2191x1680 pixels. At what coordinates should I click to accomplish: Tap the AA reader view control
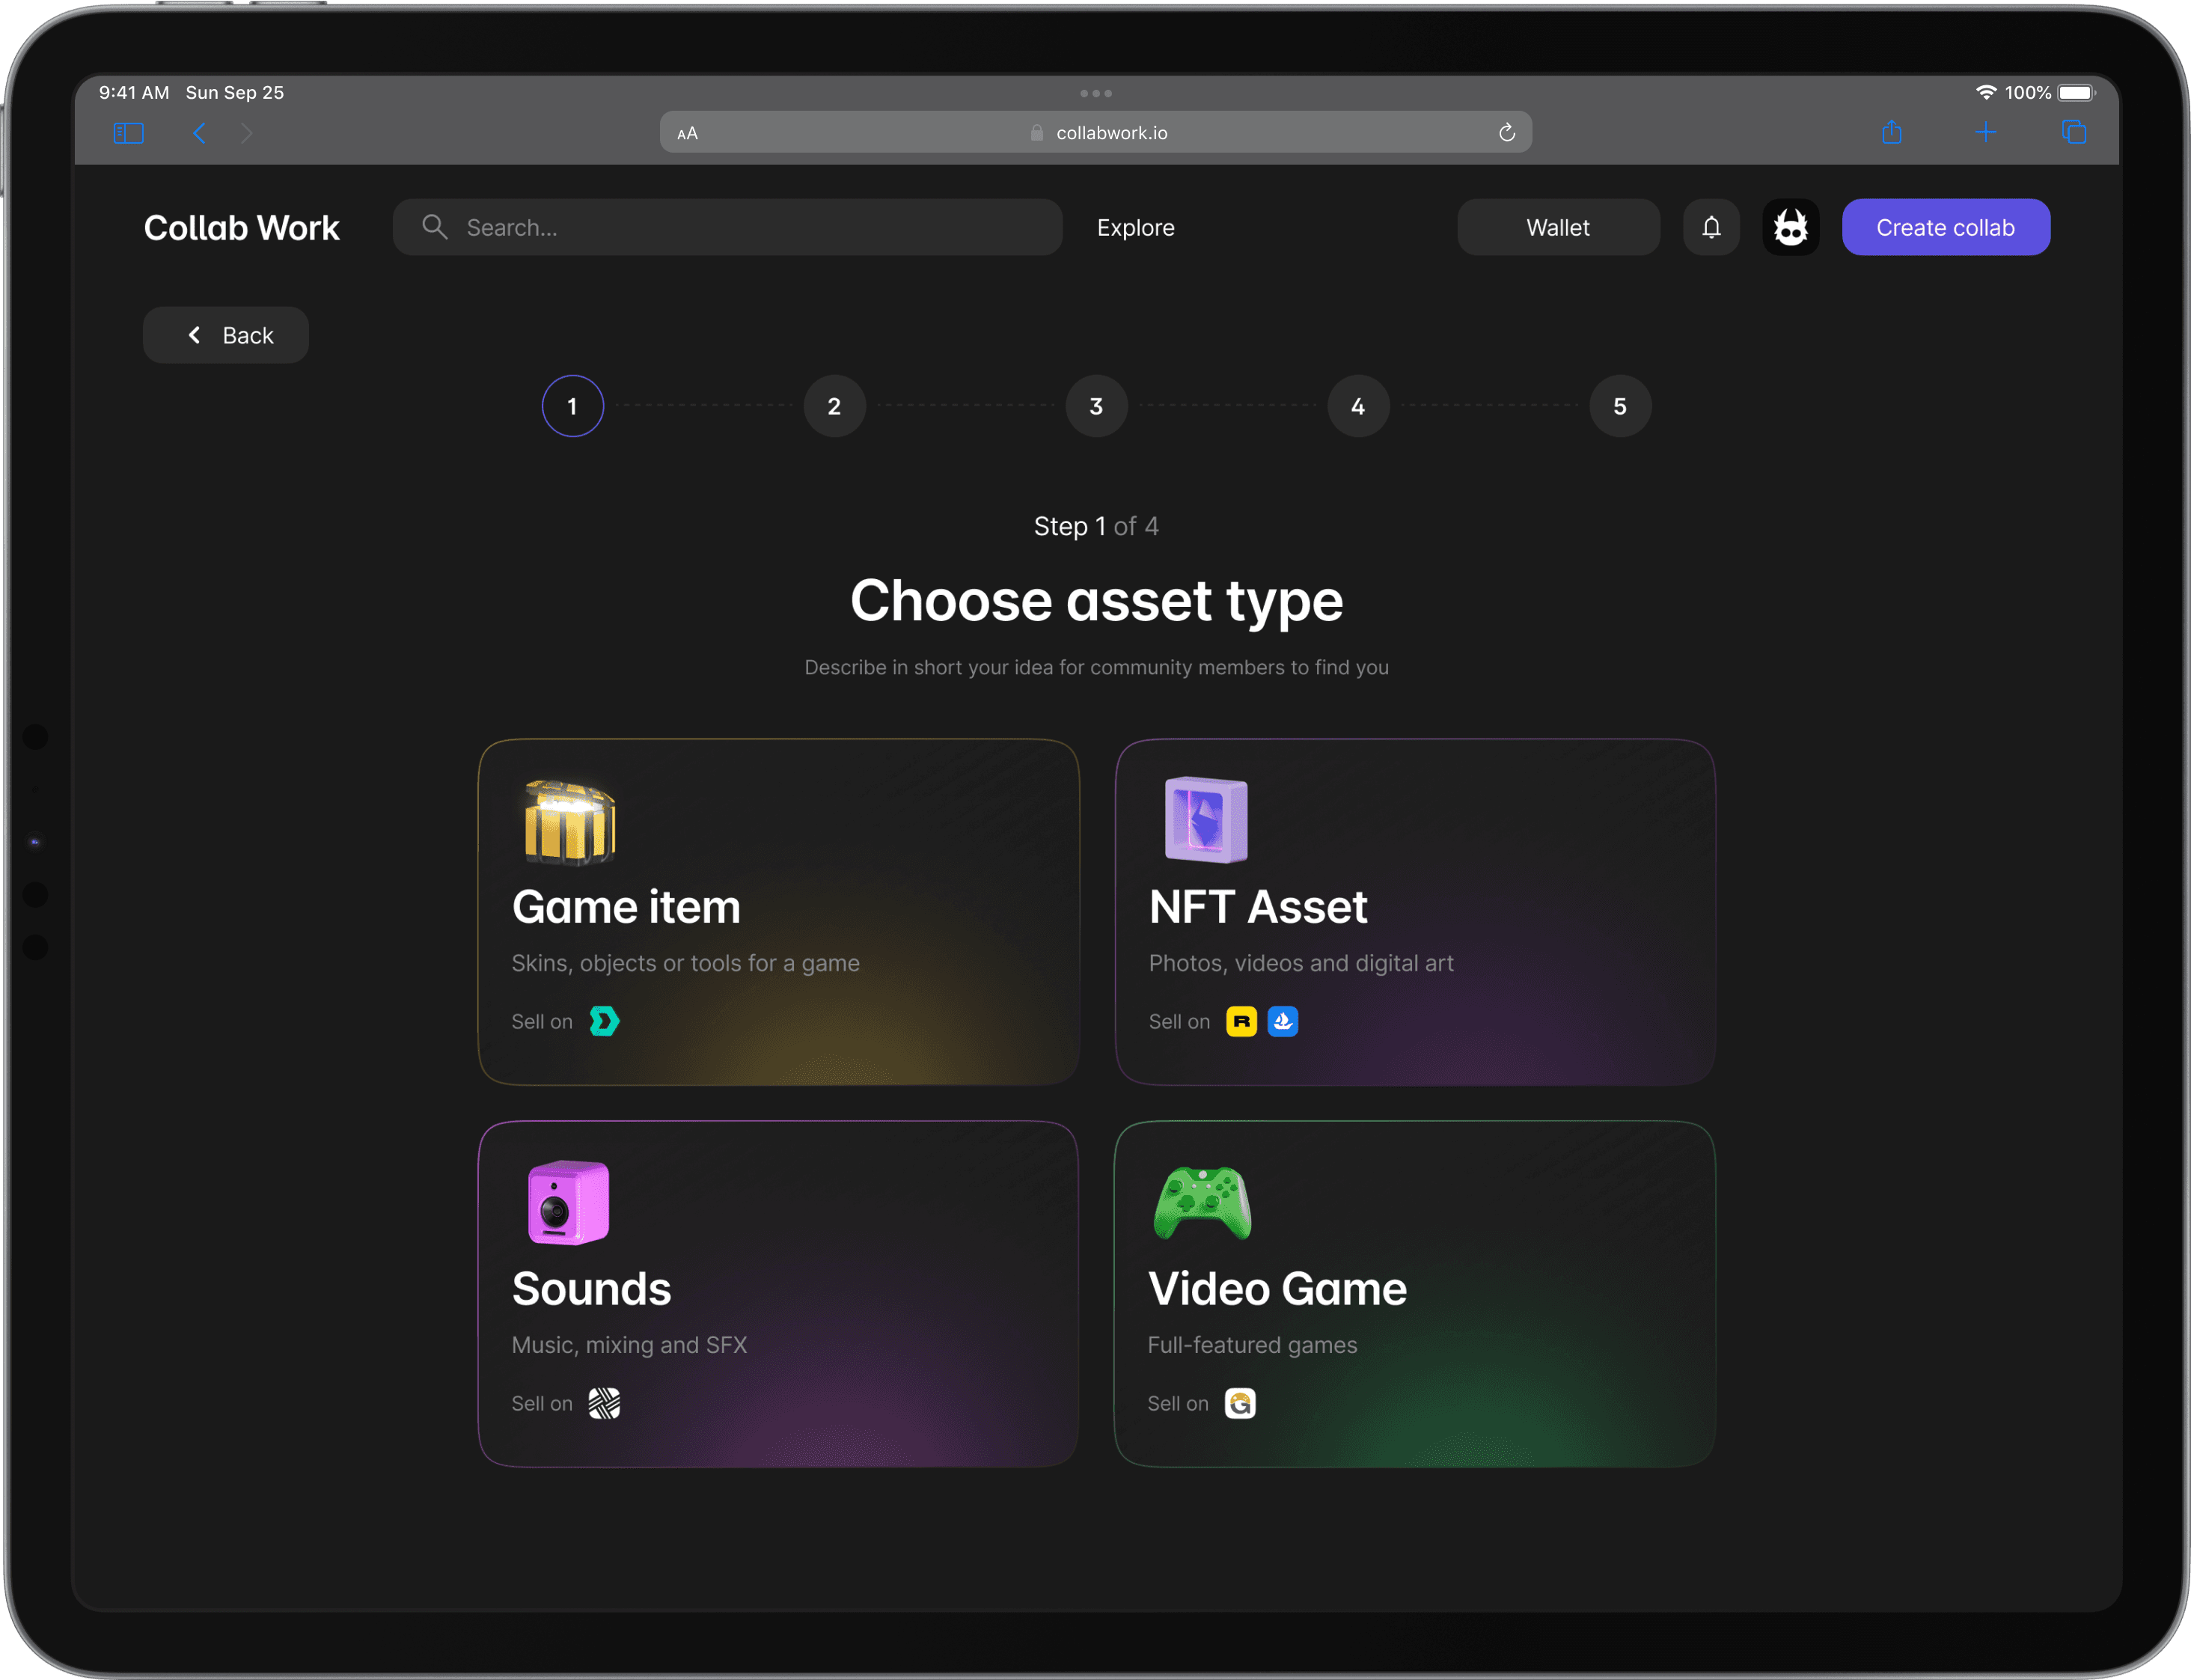[x=687, y=133]
